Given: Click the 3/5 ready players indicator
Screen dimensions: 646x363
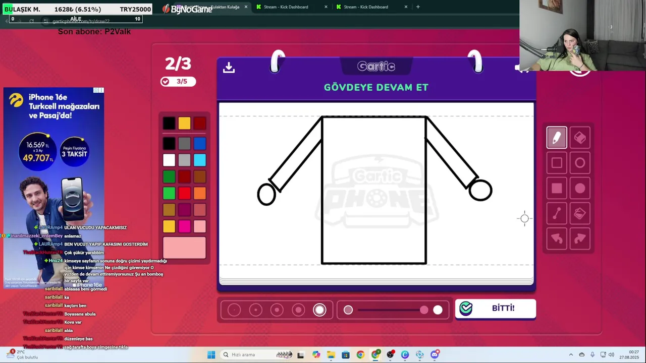Looking at the screenshot, I should pos(178,82).
